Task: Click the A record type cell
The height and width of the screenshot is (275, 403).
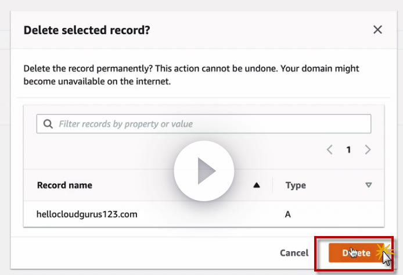Action: [x=288, y=214]
